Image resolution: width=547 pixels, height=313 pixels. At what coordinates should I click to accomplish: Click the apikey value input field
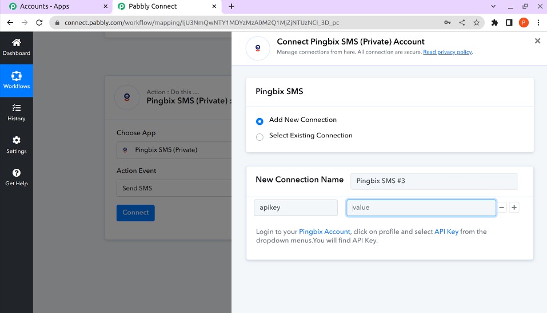click(421, 208)
